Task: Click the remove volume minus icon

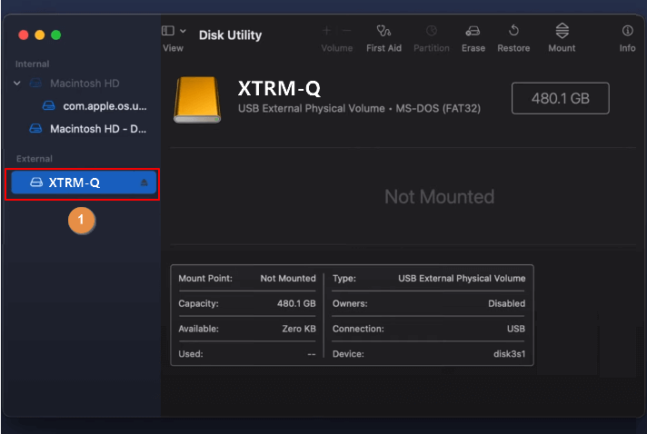Action: pyautogui.click(x=346, y=31)
